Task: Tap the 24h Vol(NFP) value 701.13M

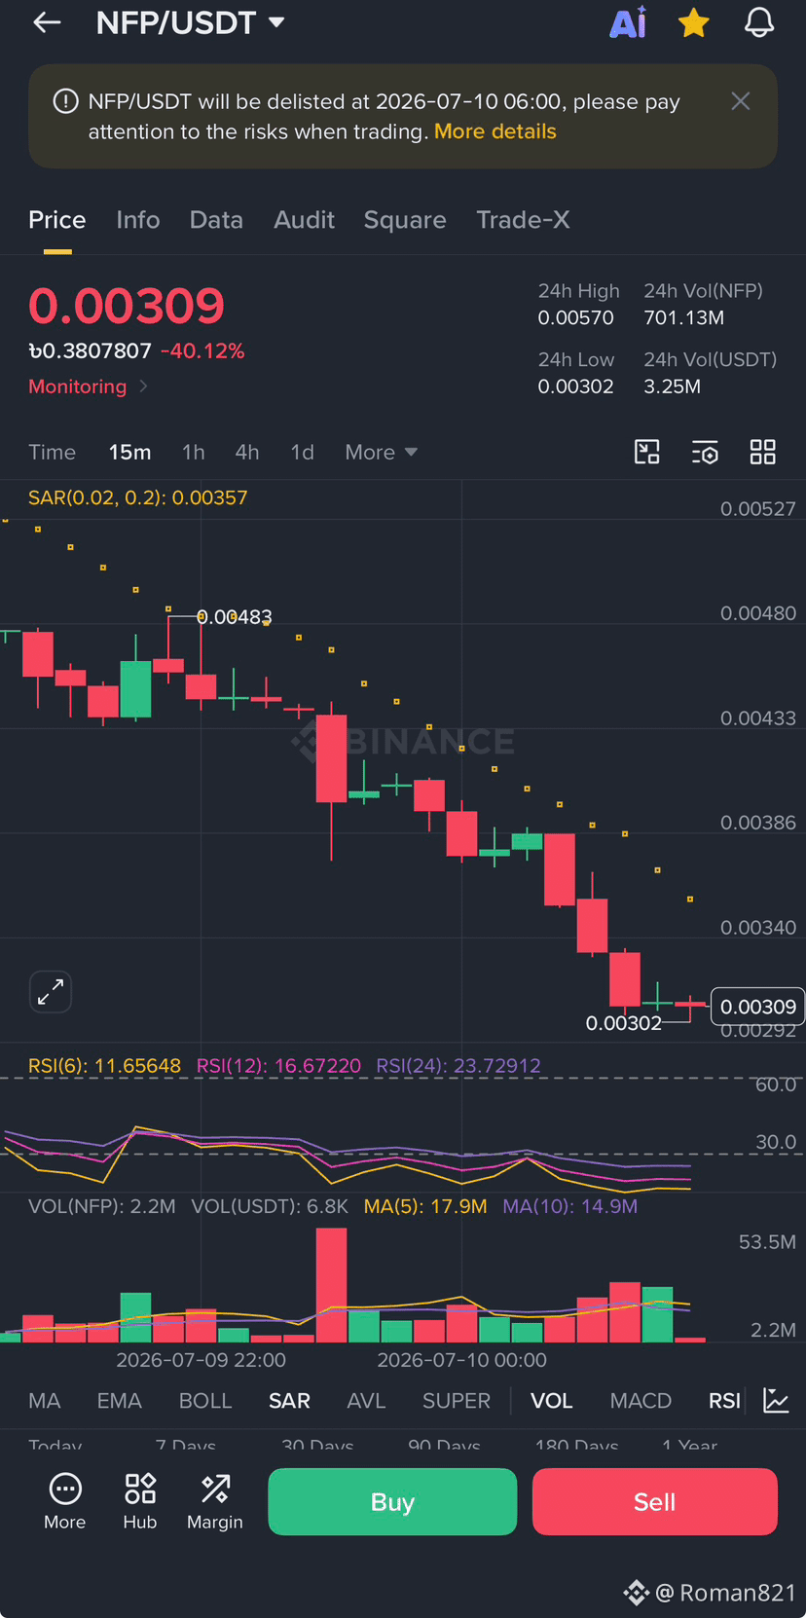Action: click(684, 318)
